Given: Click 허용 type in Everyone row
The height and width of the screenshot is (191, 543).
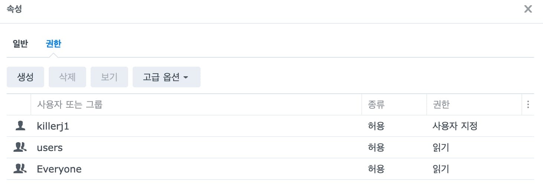Looking at the screenshot, I should pos(376,169).
